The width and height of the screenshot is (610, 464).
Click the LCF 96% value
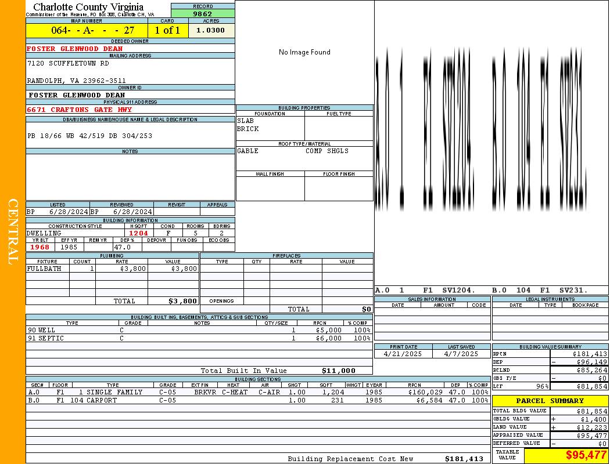[x=542, y=386]
